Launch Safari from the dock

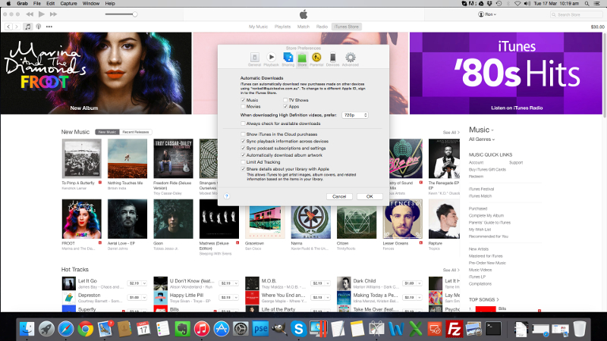coord(66,329)
